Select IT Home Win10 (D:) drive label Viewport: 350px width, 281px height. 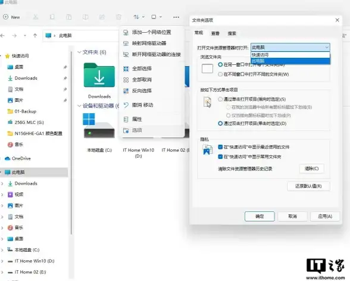[138, 153]
